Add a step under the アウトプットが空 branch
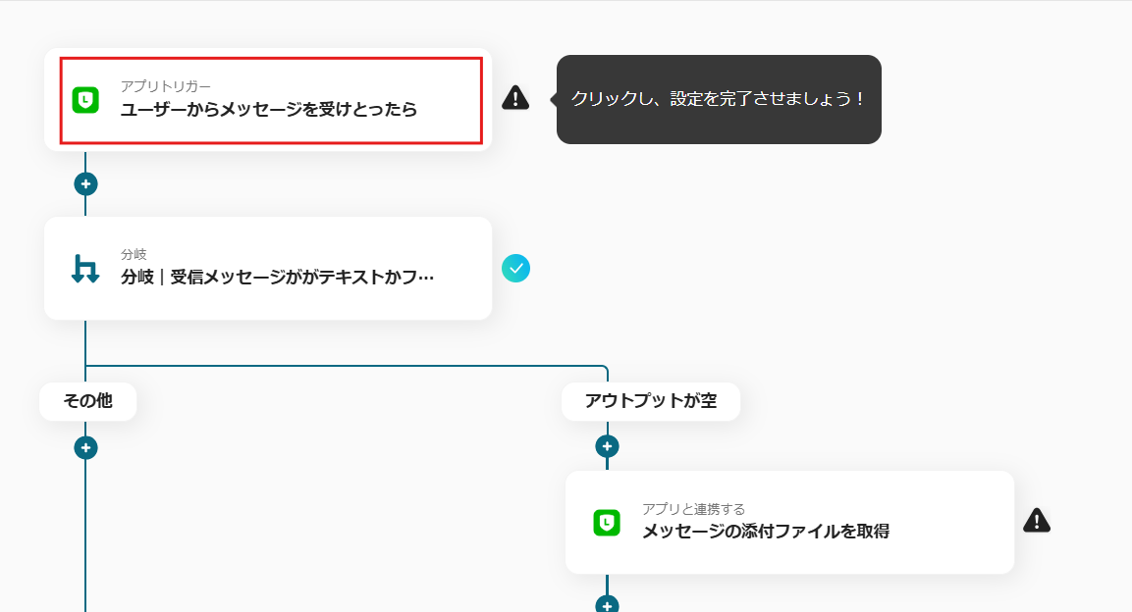 click(607, 446)
